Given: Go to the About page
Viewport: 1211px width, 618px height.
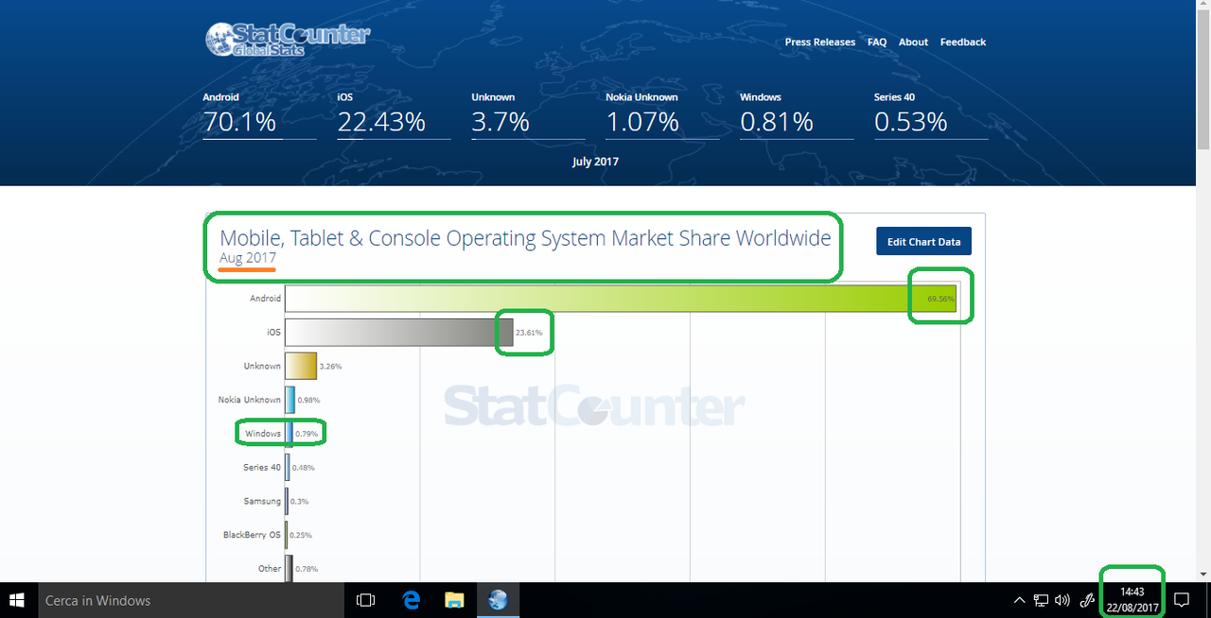Looking at the screenshot, I should point(913,43).
